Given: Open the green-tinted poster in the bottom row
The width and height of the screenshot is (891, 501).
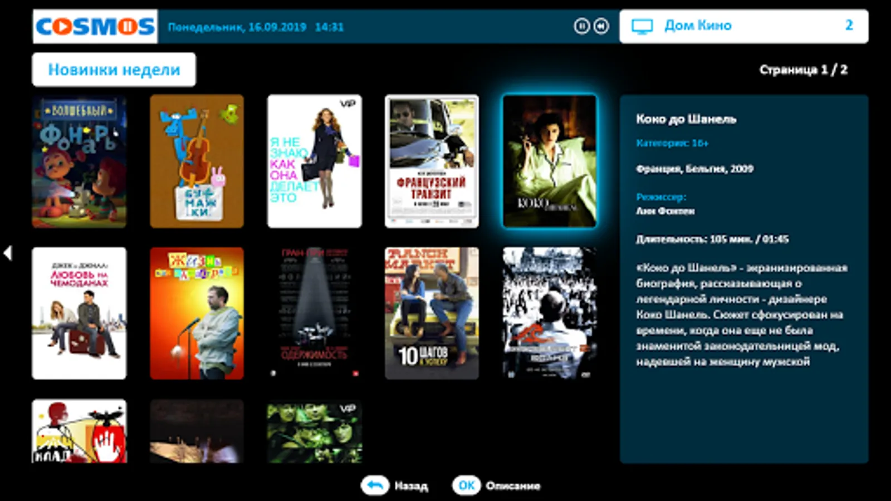Looking at the screenshot, I should point(315,431).
